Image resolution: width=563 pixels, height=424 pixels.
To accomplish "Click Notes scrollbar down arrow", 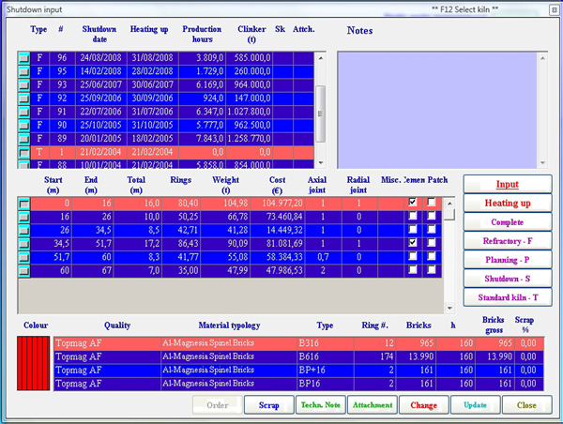I will [x=542, y=162].
